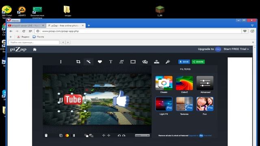Image resolution: width=260 pixels, height=146 pixels.
Task: Open the orange color picker circle
Action: [67, 135]
